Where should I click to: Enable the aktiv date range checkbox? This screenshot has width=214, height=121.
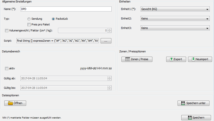[7, 68]
